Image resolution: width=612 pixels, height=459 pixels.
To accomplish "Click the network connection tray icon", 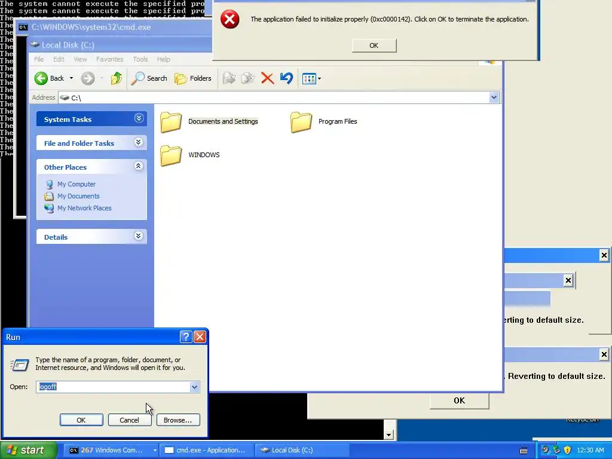I will 556,450.
